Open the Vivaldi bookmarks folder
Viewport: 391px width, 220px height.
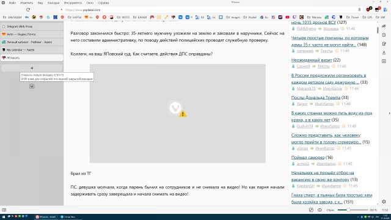(250, 17)
